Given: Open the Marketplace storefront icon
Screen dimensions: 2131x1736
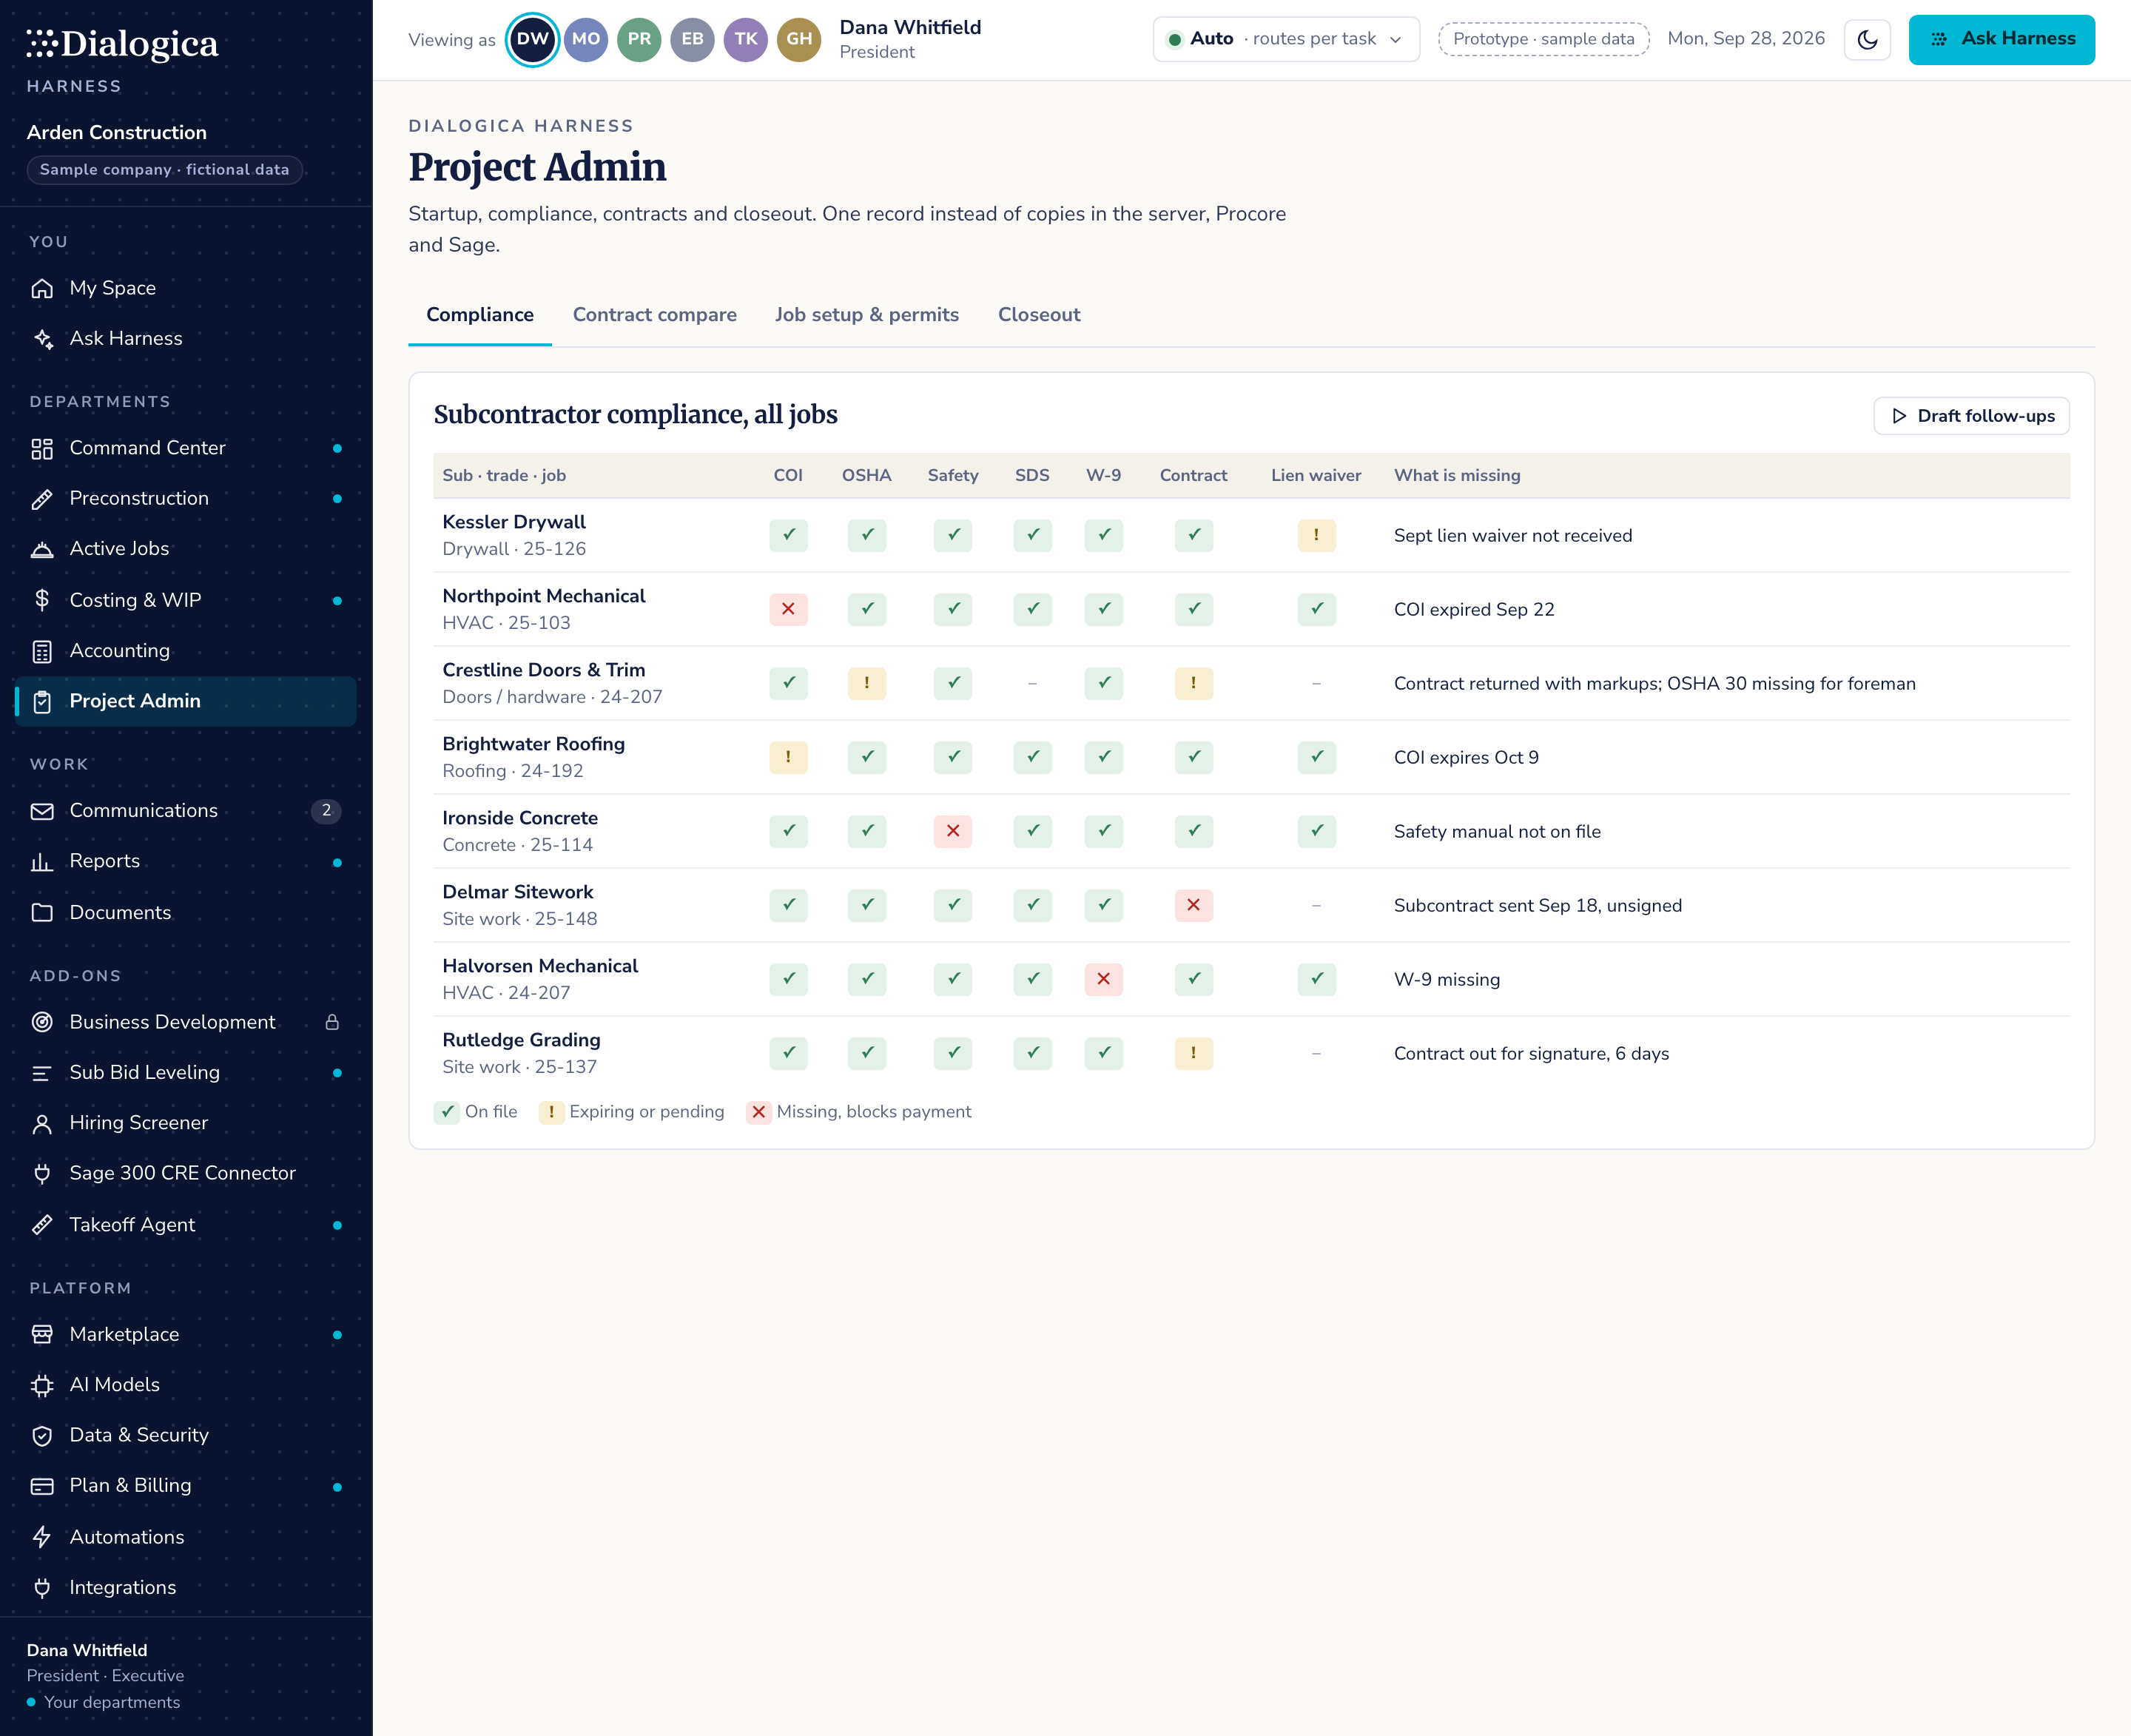Looking at the screenshot, I should point(42,1335).
